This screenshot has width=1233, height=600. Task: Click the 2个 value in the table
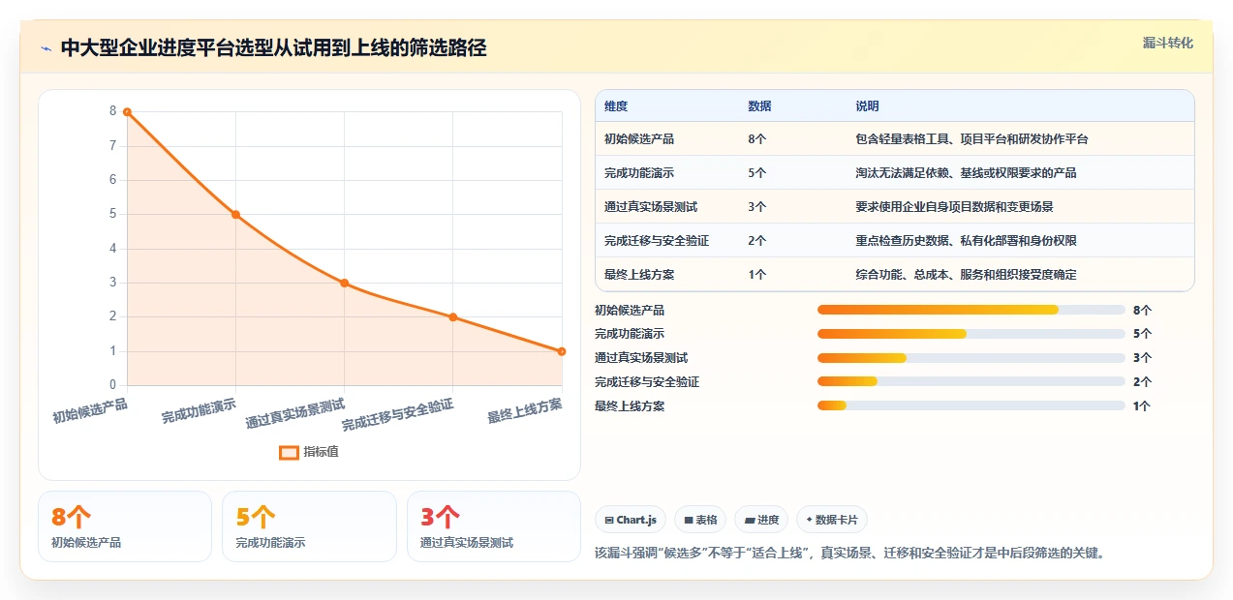point(757,241)
